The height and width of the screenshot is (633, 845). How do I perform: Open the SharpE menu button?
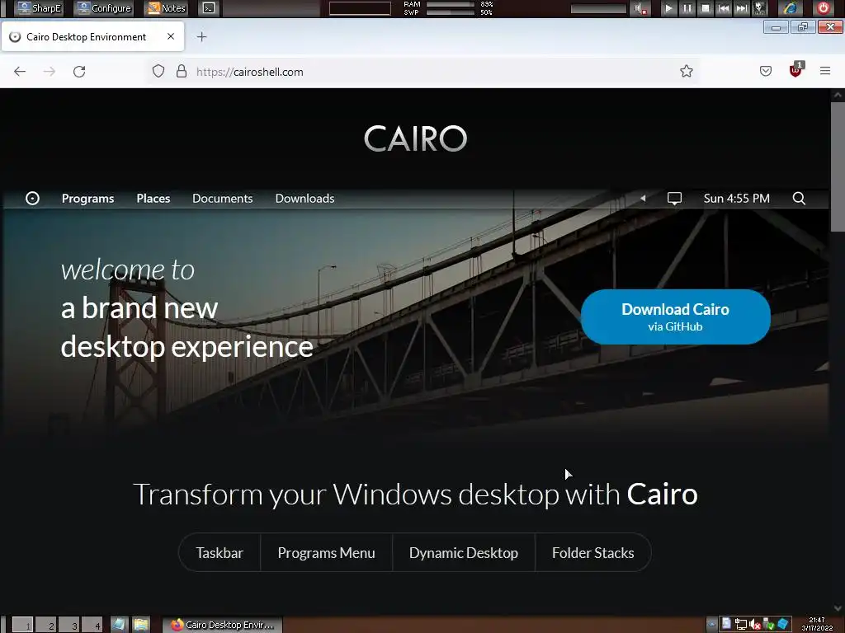pyautogui.click(x=40, y=8)
